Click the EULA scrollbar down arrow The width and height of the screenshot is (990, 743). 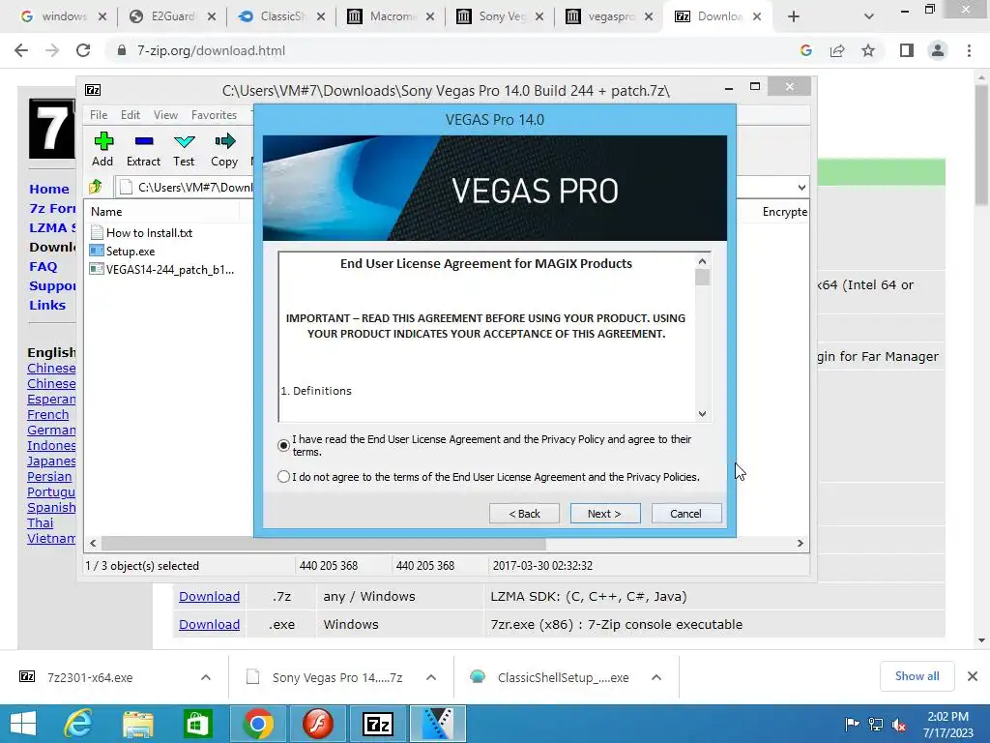(x=702, y=414)
